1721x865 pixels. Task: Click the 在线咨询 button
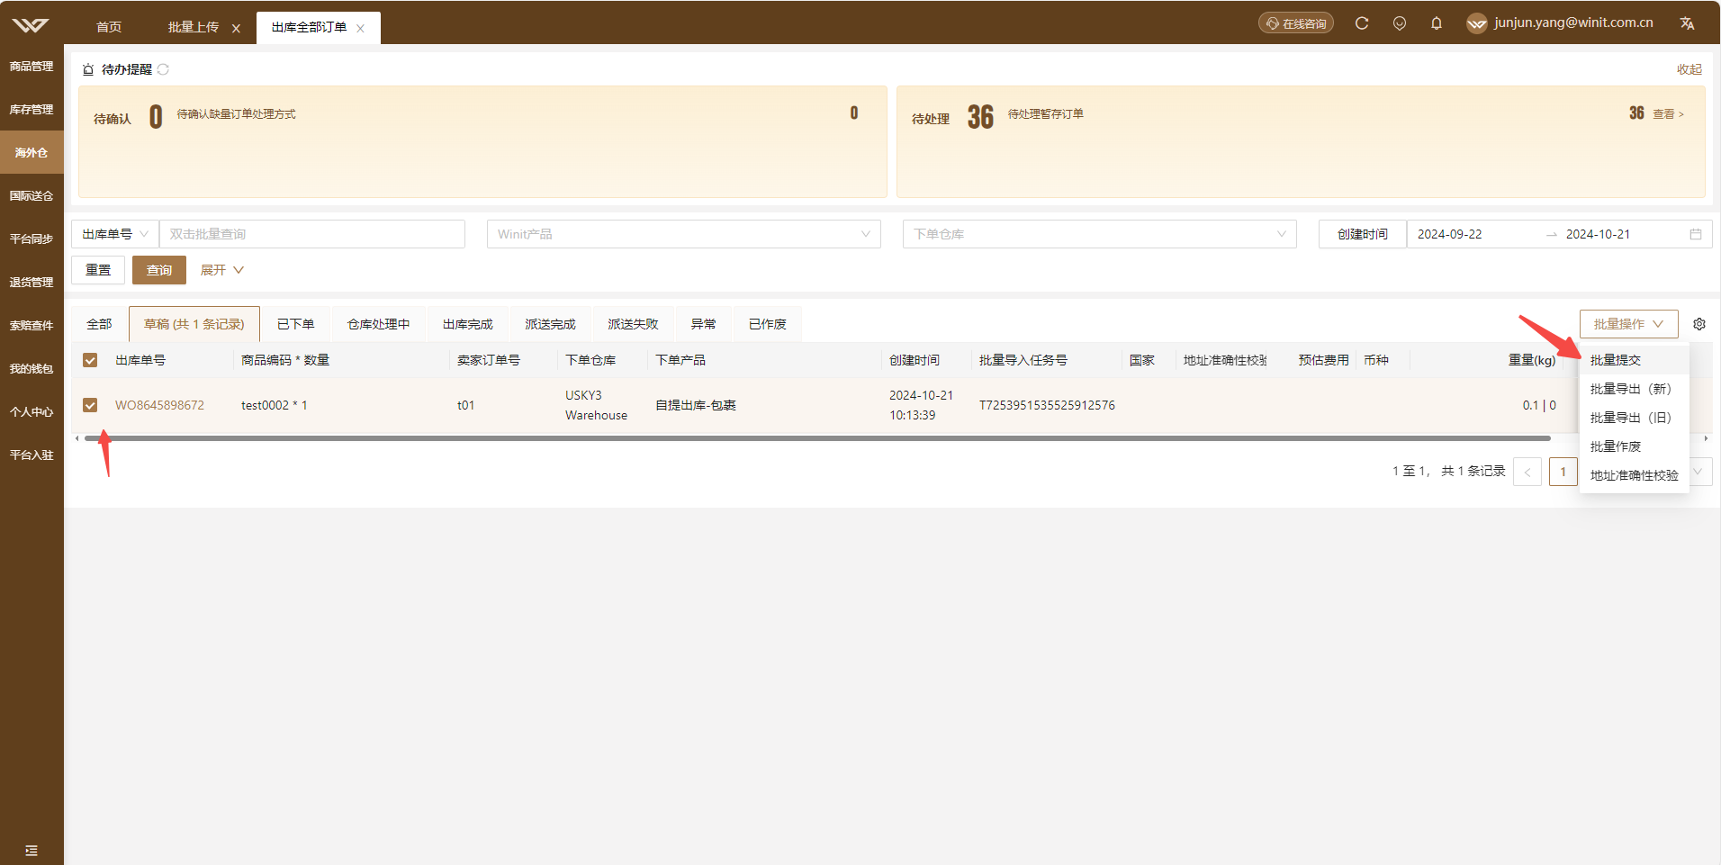pyautogui.click(x=1296, y=23)
